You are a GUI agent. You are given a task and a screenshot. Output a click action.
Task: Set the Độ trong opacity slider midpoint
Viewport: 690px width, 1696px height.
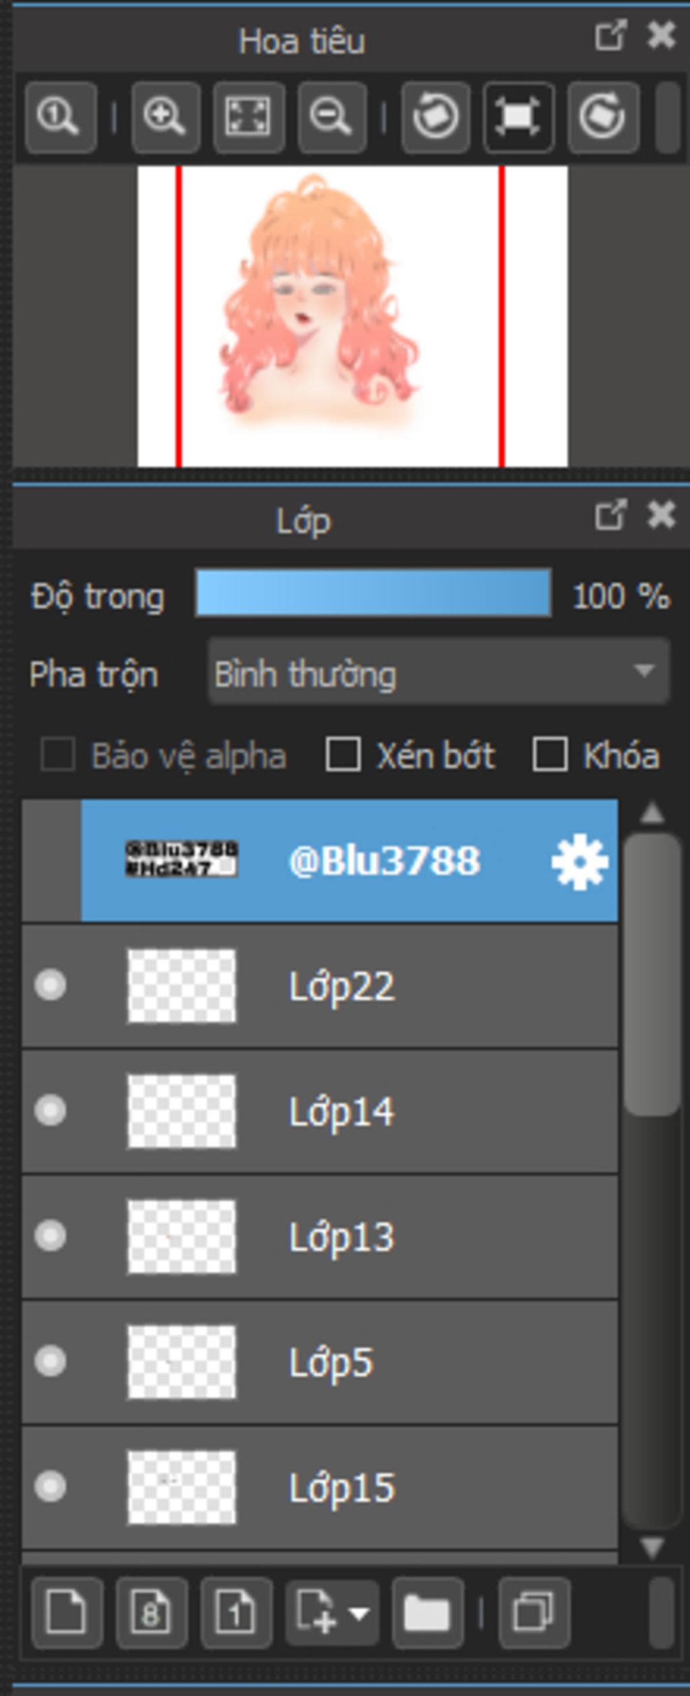[x=373, y=593]
